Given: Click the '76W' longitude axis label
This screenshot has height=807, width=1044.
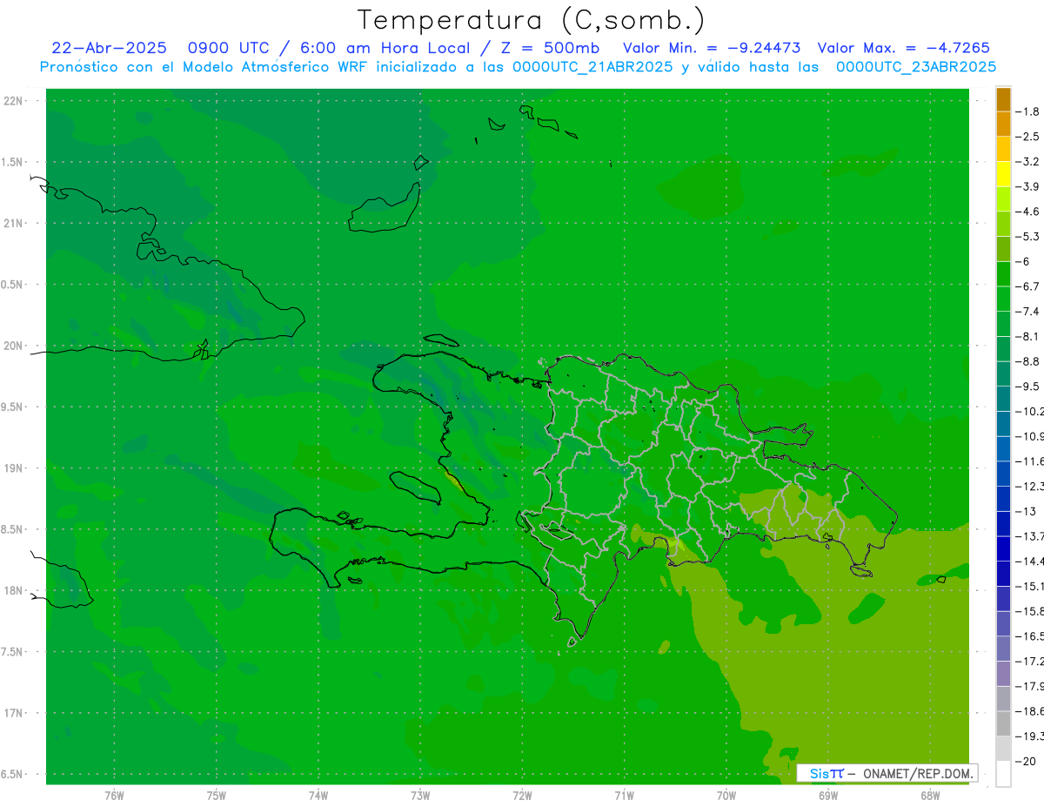Looking at the screenshot, I should coord(114,794).
